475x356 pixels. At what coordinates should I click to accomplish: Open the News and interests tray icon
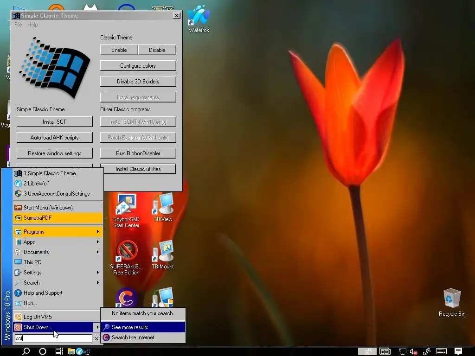point(385,351)
